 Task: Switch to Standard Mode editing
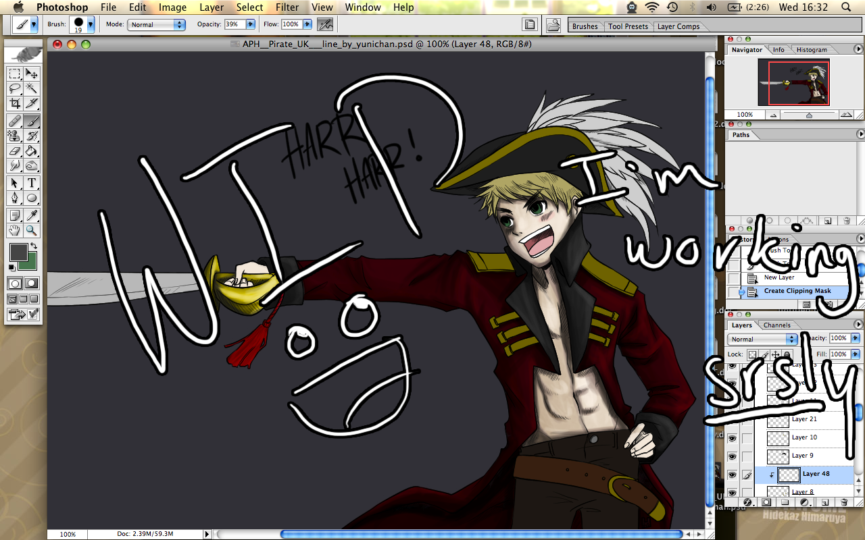(x=15, y=283)
